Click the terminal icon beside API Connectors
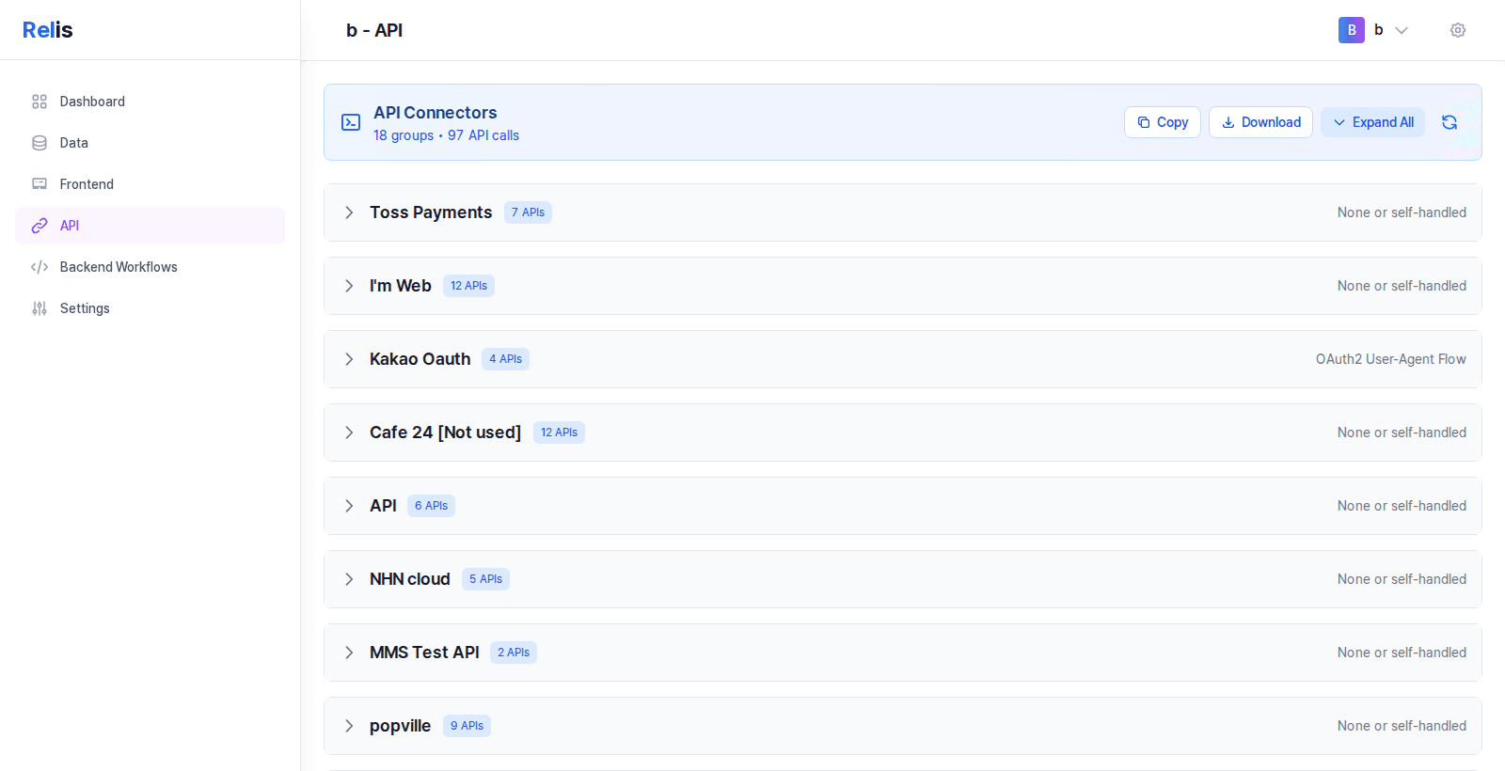The height and width of the screenshot is (771, 1505). 351,122
